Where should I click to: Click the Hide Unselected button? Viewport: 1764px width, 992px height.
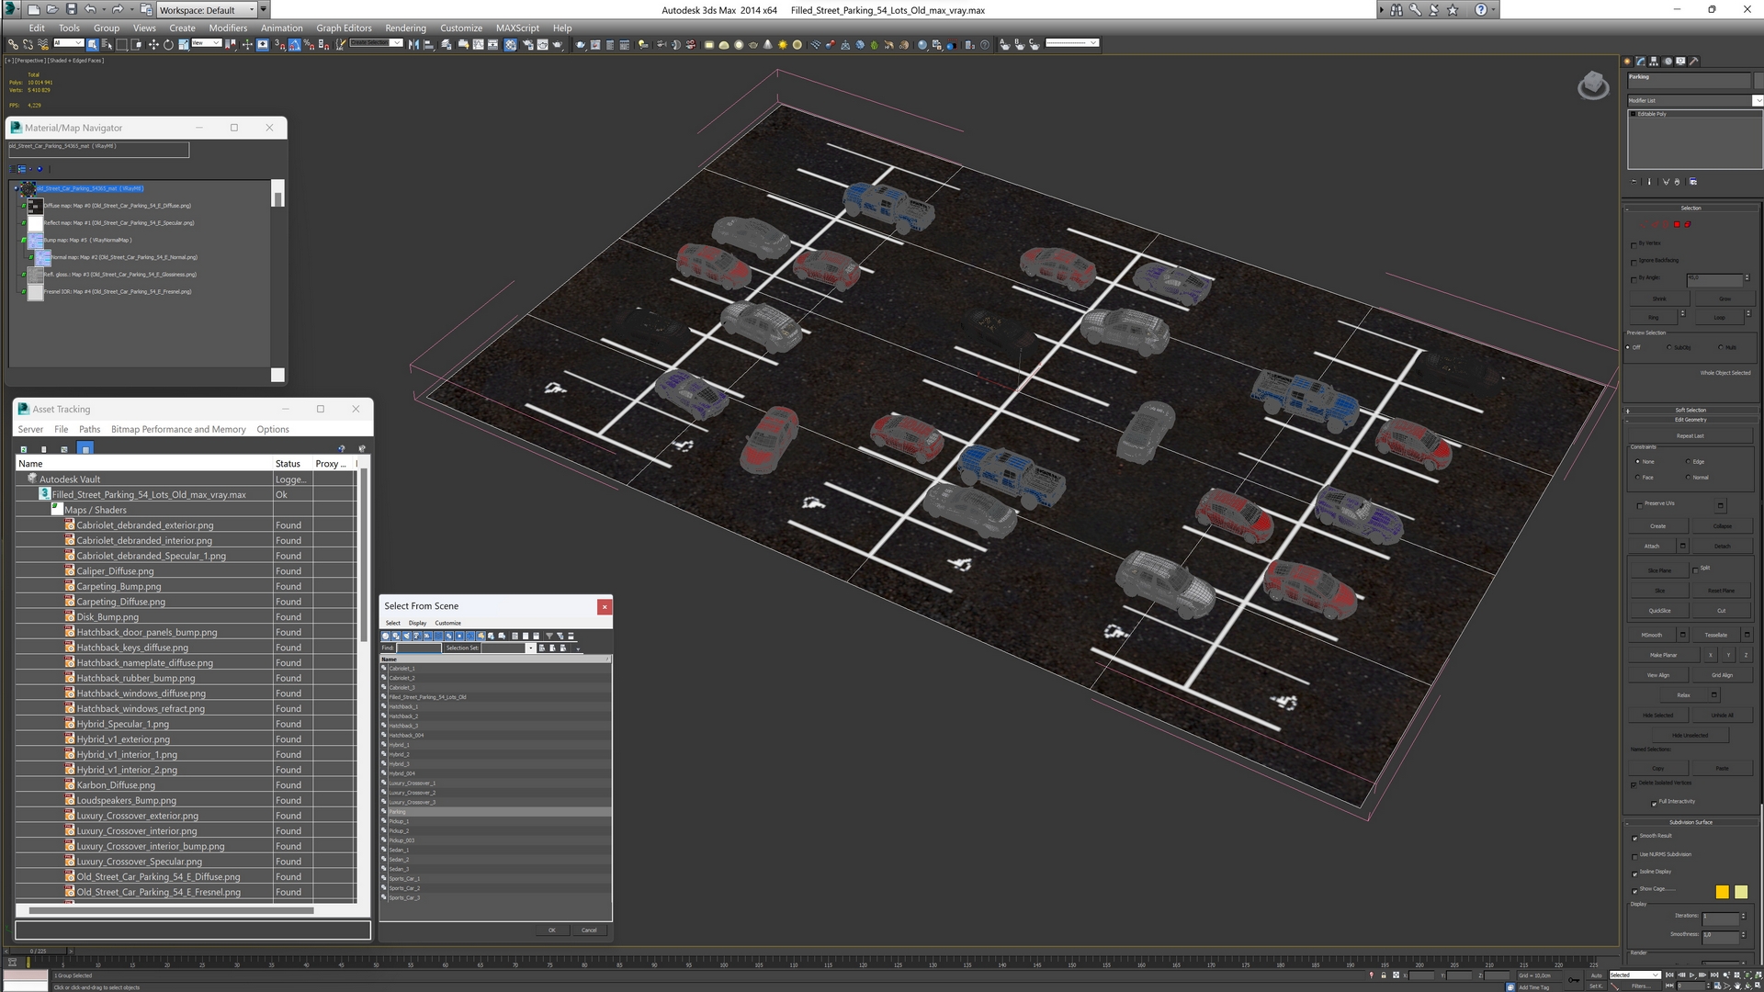1690,735
